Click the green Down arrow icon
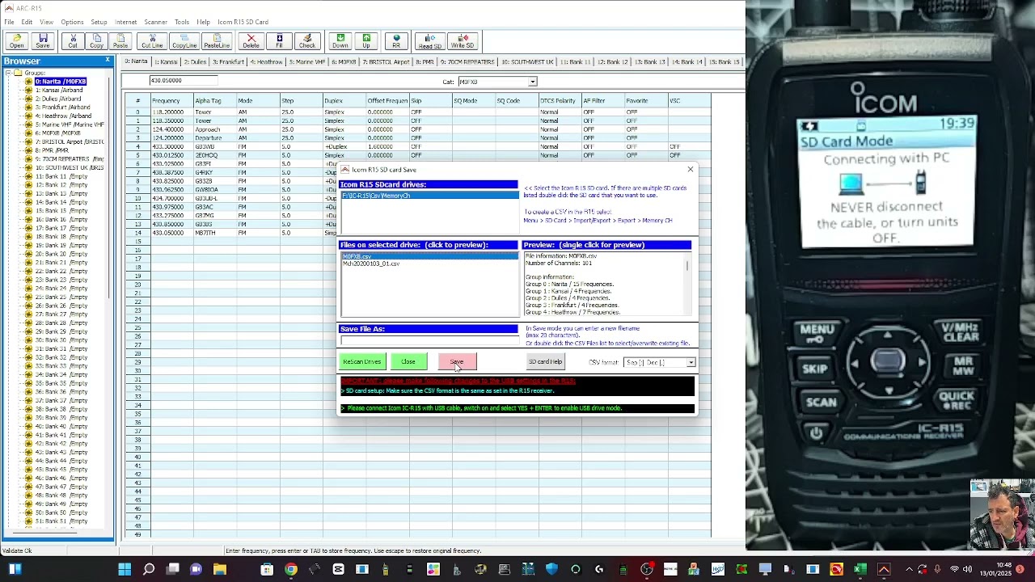This screenshot has height=582, width=1035. click(340, 41)
